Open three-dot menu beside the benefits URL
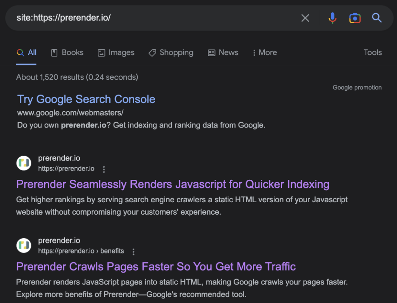Viewport: 397px width, 303px height. [x=133, y=251]
